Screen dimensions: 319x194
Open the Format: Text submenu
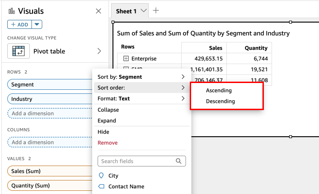tap(141, 98)
